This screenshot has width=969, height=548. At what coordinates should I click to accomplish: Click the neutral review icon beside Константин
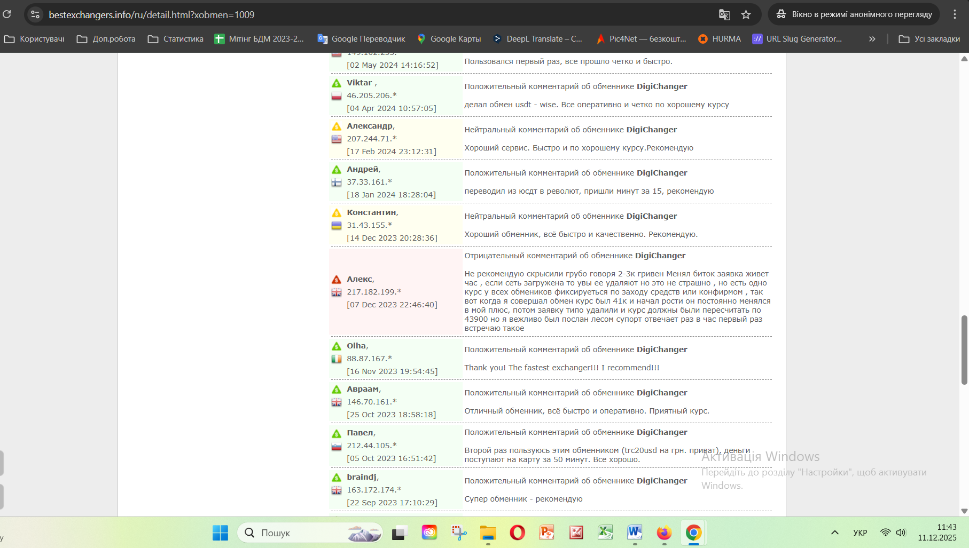pyautogui.click(x=337, y=213)
